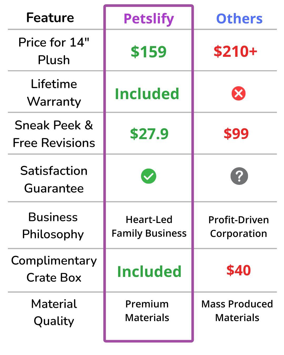
Task: Click the $159 Petslify price
Action: point(149,52)
